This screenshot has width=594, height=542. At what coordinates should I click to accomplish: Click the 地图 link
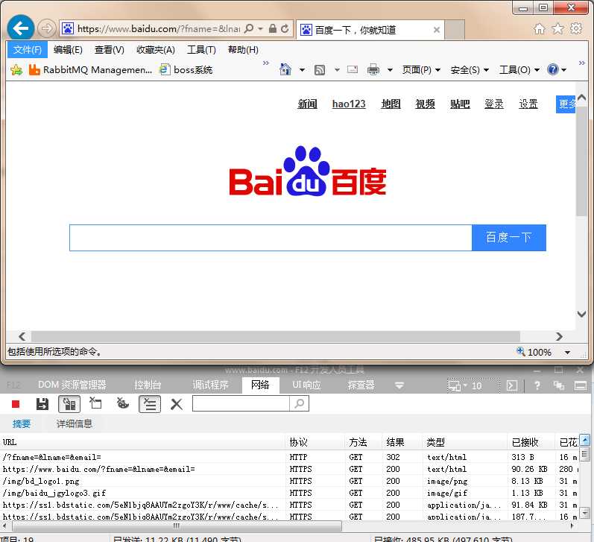(391, 104)
